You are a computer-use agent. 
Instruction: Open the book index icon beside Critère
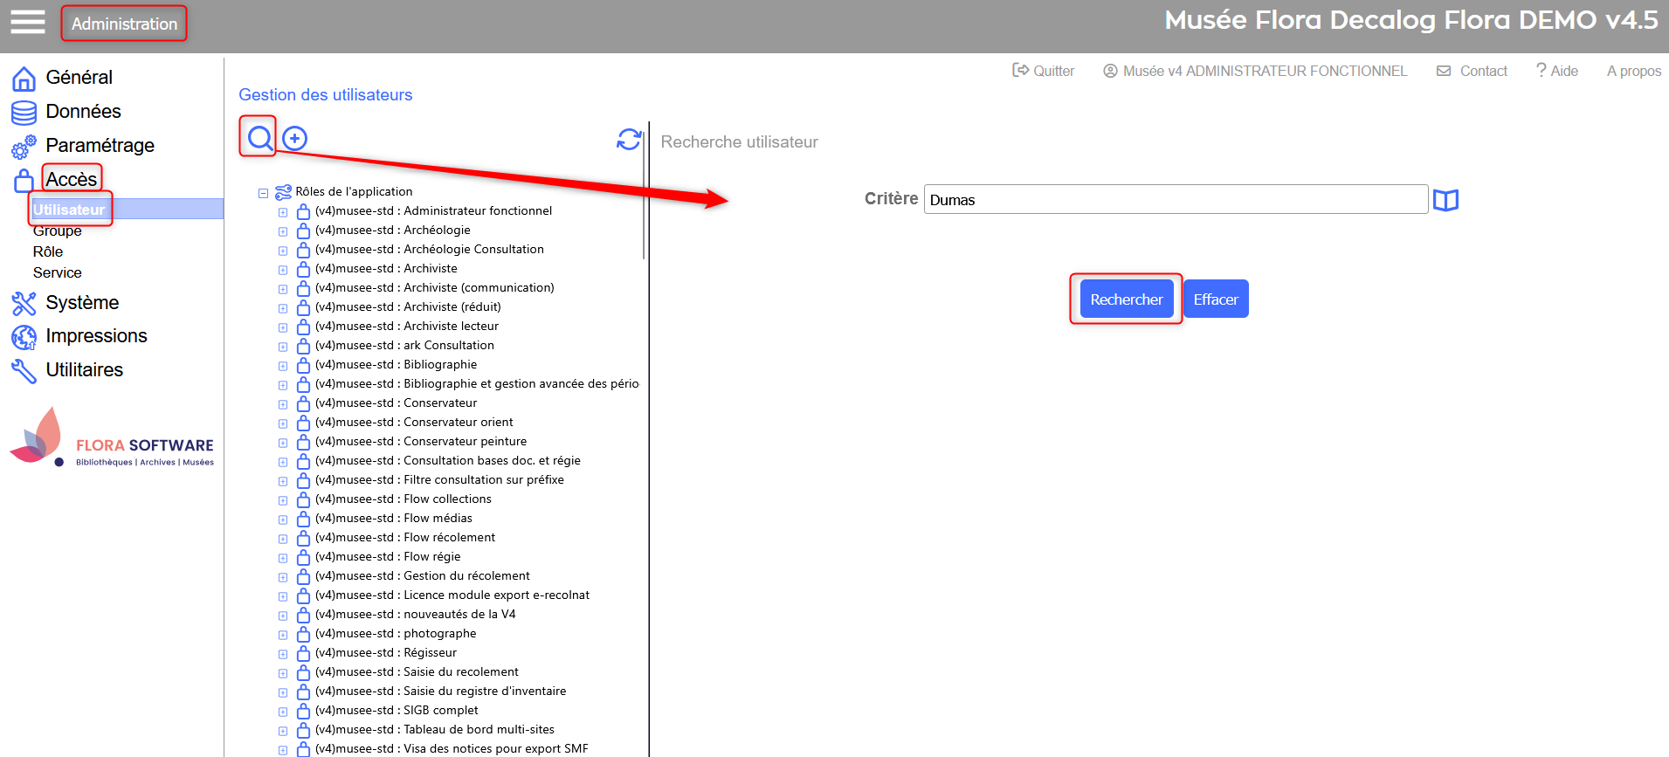click(x=1445, y=200)
